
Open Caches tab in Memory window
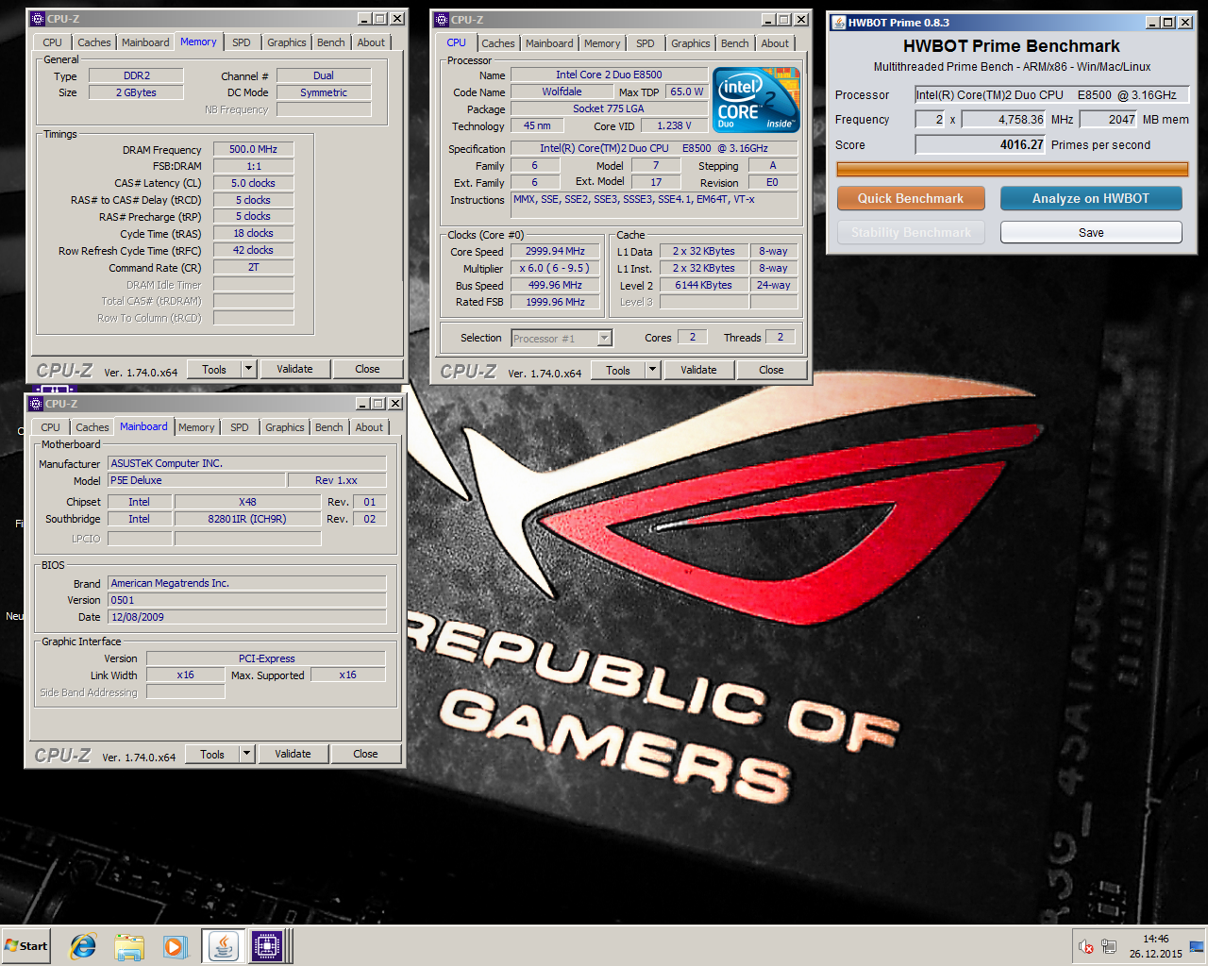pos(94,42)
